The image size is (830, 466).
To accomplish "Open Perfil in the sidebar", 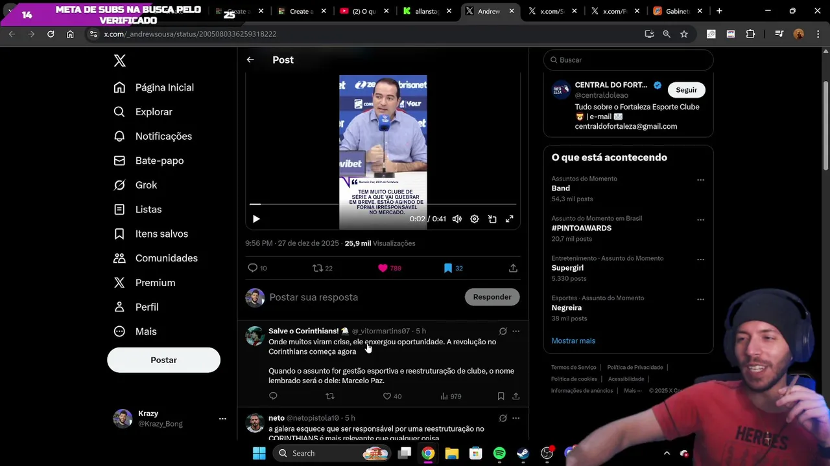I will tap(136, 307).
